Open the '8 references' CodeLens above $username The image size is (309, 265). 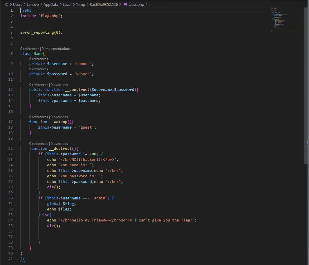pyautogui.click(x=39, y=59)
